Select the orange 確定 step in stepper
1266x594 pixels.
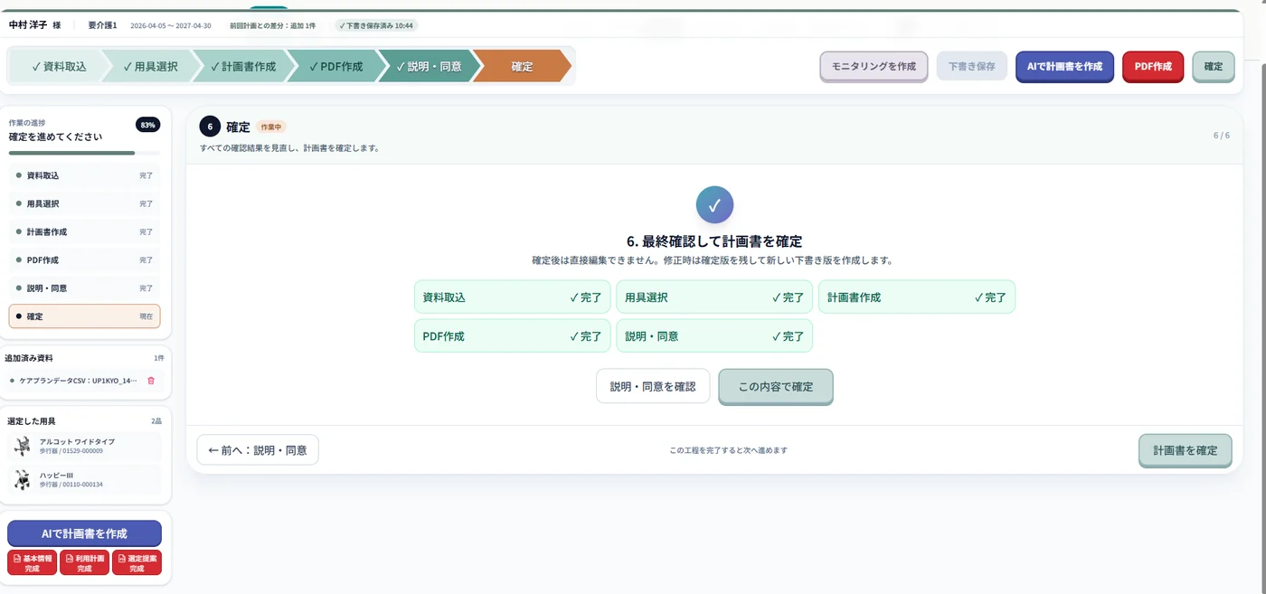tap(522, 66)
